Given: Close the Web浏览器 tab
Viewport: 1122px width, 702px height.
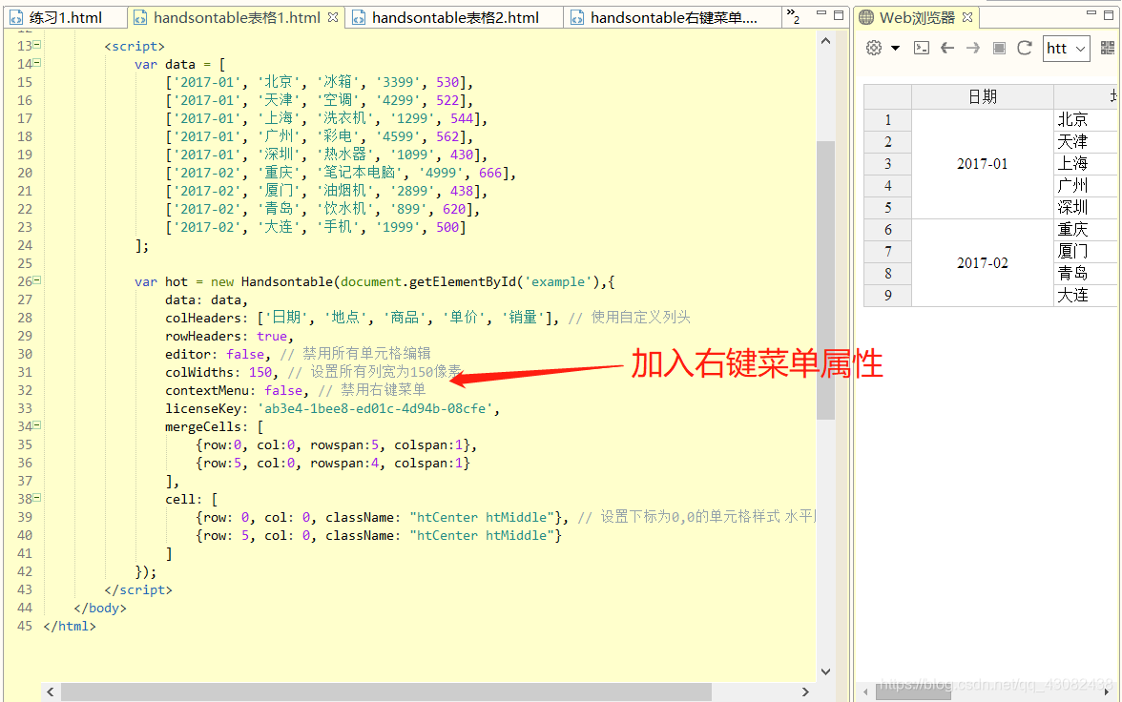Looking at the screenshot, I should coord(967,17).
